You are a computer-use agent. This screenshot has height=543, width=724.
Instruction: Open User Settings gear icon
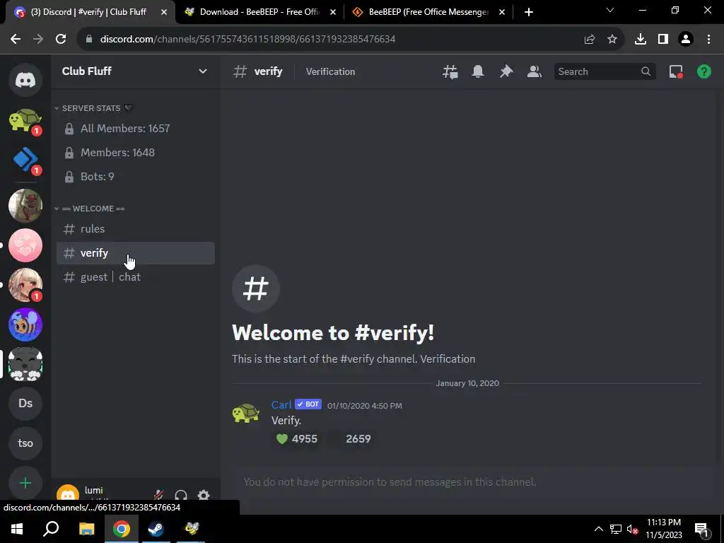tap(204, 496)
